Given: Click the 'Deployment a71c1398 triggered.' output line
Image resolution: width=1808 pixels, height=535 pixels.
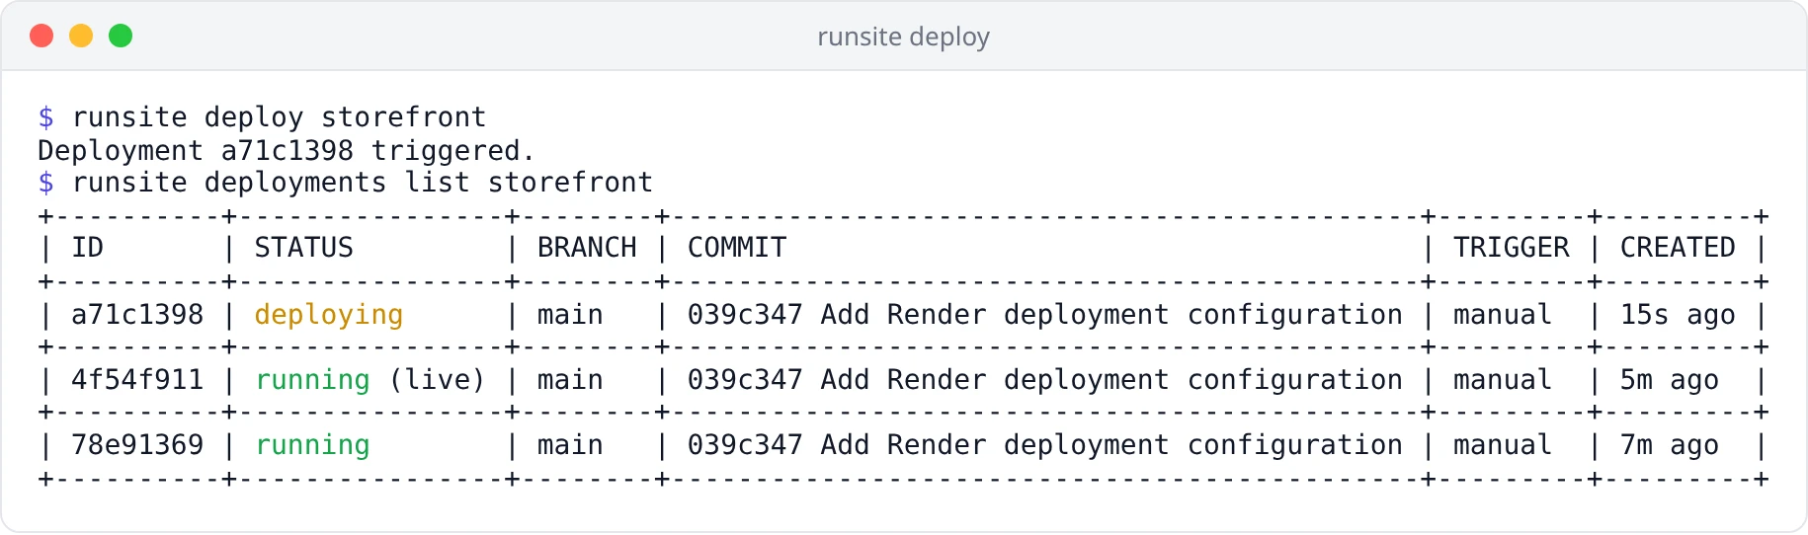Looking at the screenshot, I should pyautogui.click(x=287, y=150).
